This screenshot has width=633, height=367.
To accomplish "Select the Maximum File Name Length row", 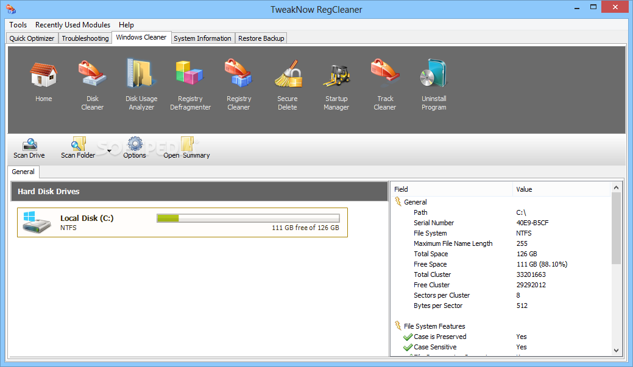I will point(501,243).
